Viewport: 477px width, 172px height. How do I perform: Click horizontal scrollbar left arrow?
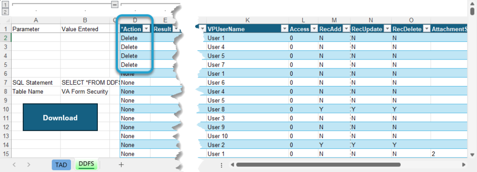(x=232, y=165)
